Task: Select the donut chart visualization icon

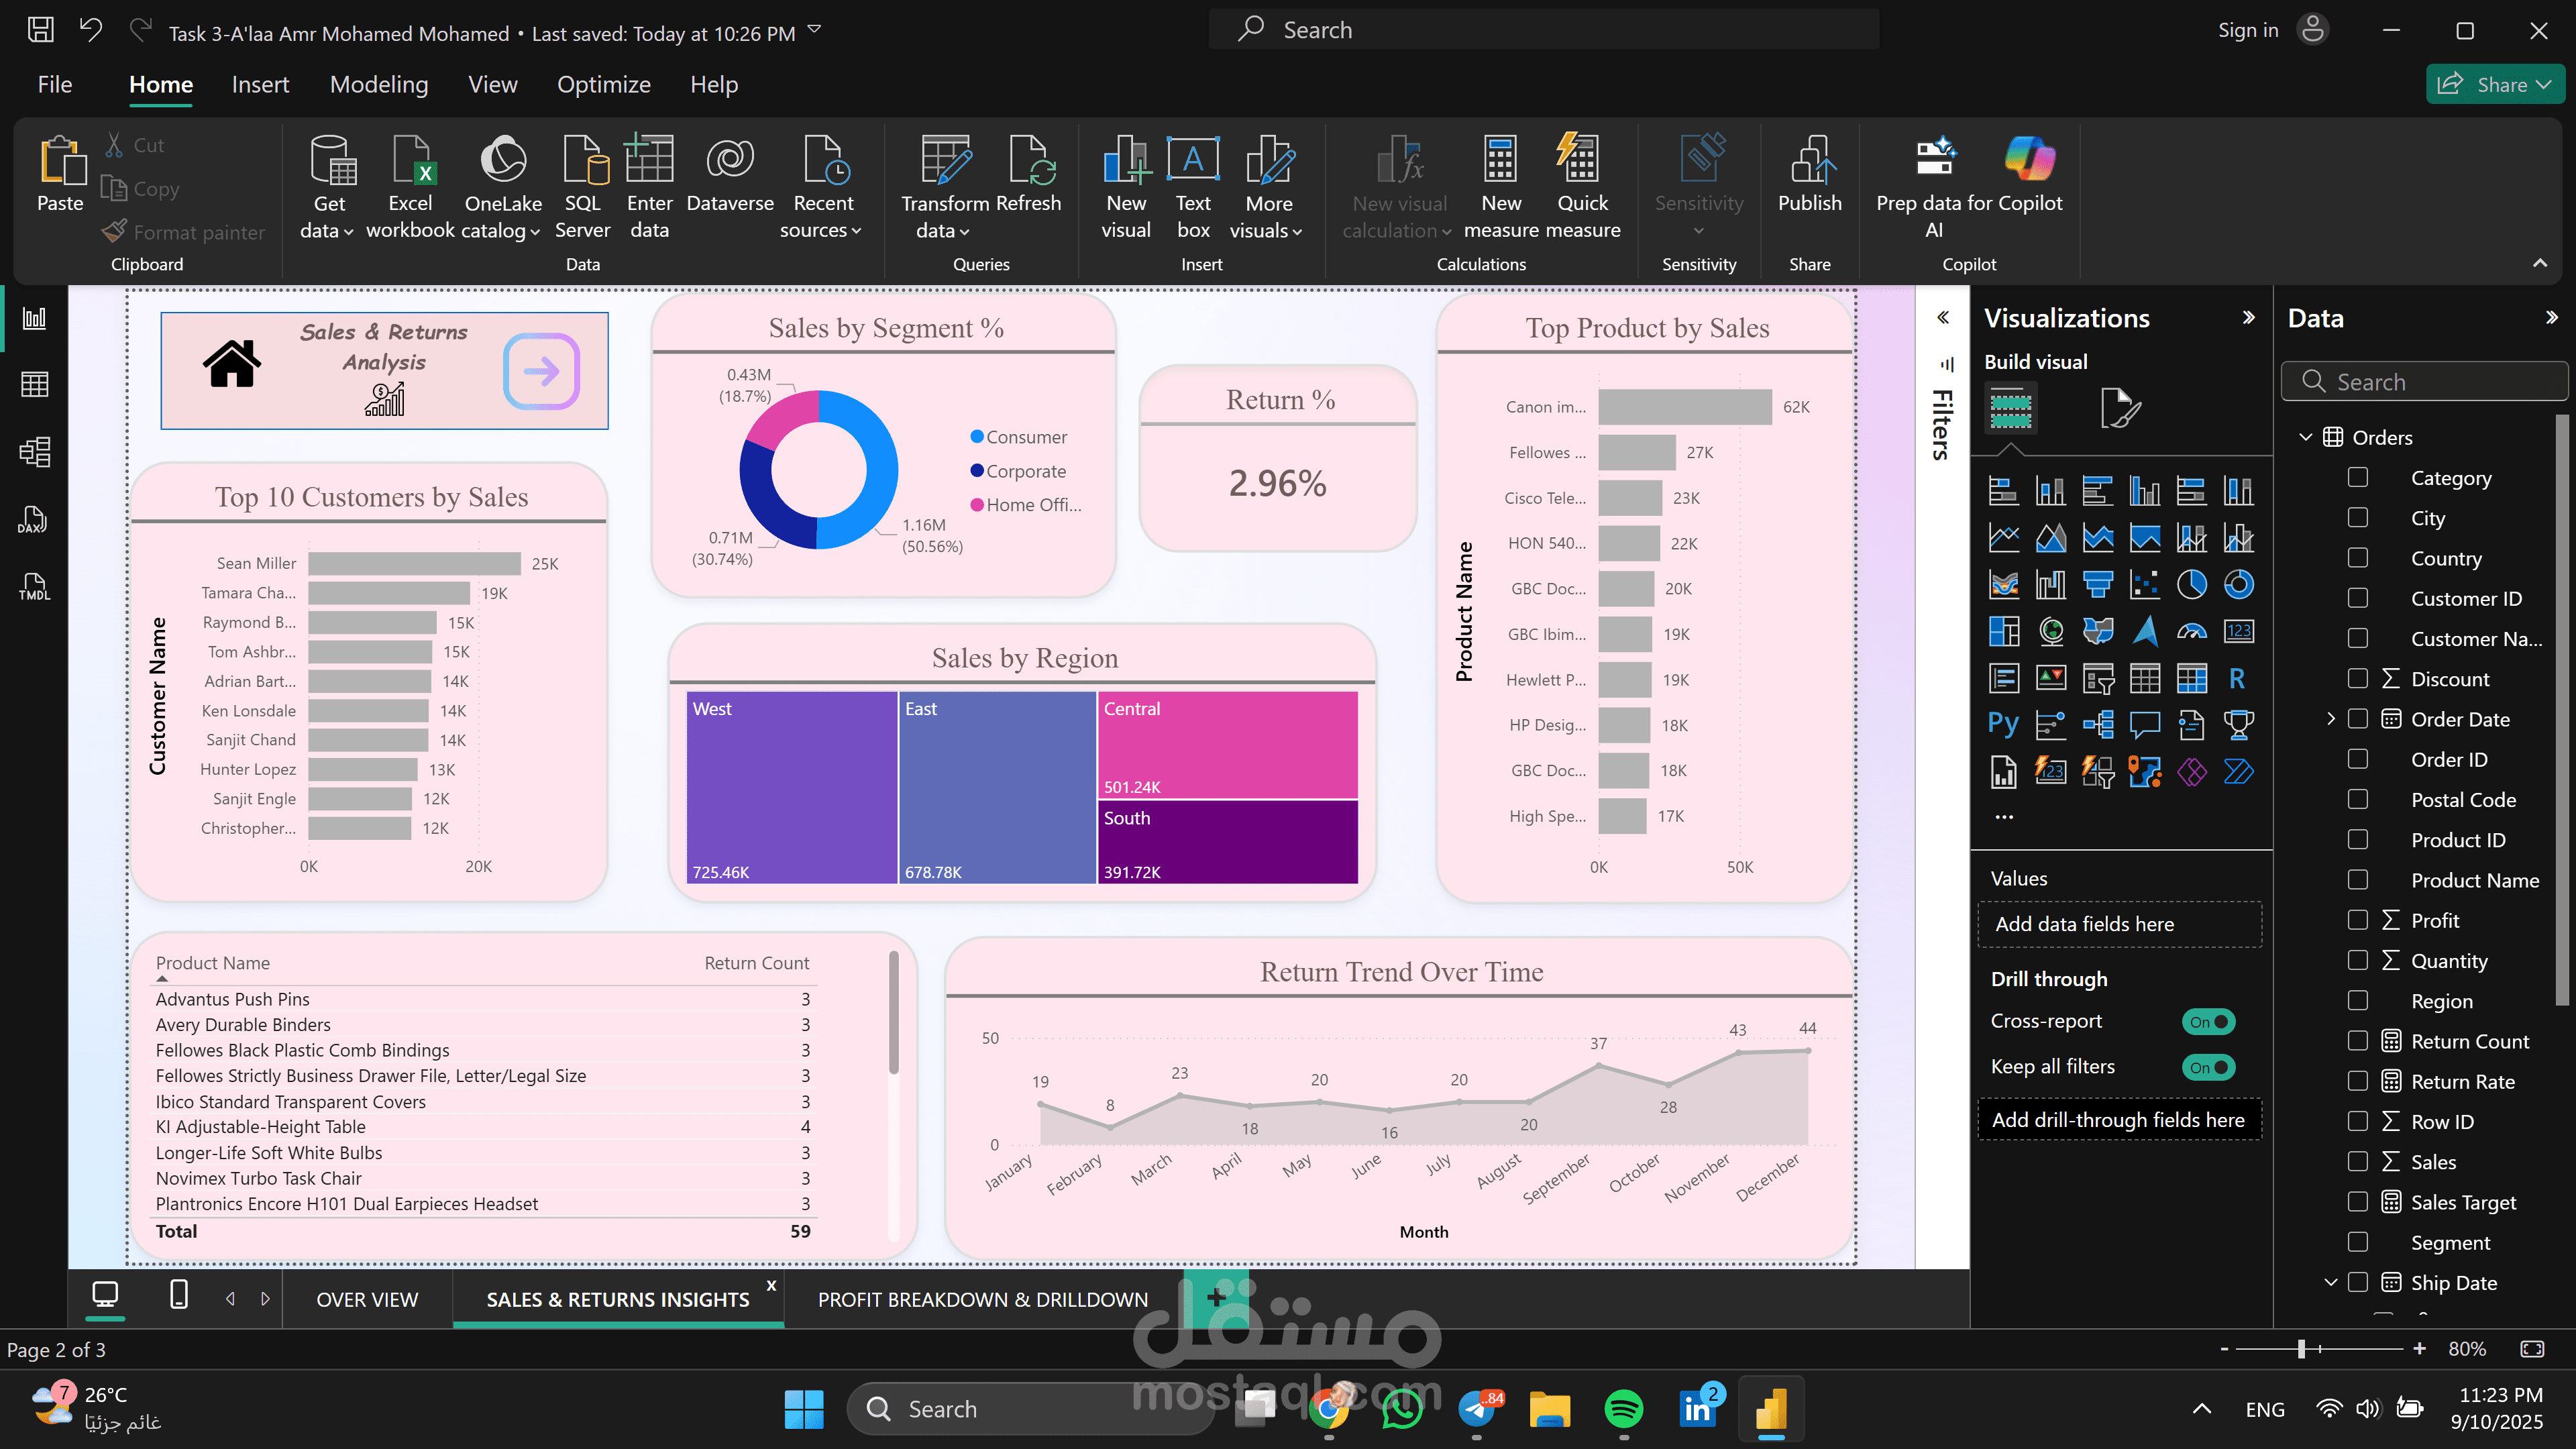Action: [x=2238, y=585]
